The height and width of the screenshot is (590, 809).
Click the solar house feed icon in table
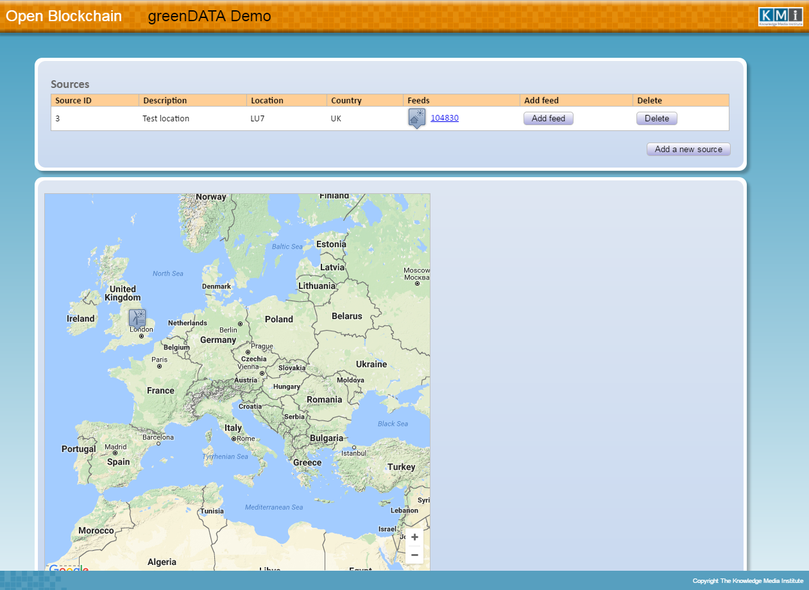416,118
